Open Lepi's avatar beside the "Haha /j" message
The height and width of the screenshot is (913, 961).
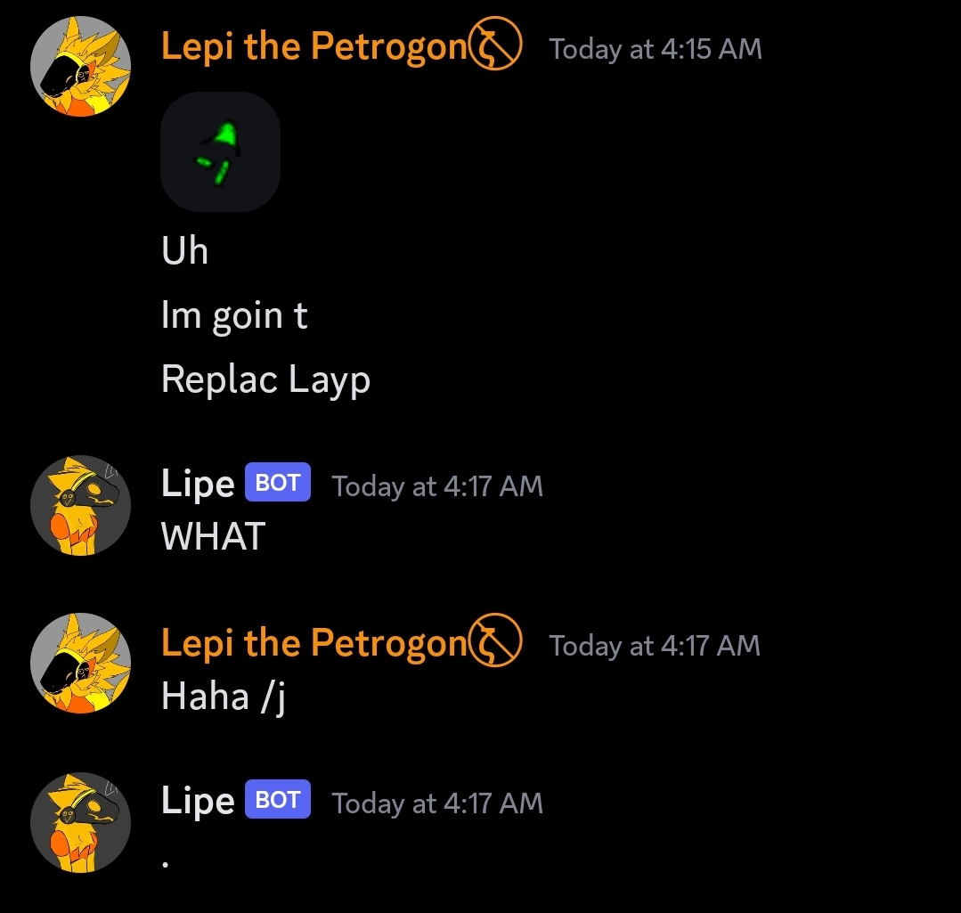[81, 663]
